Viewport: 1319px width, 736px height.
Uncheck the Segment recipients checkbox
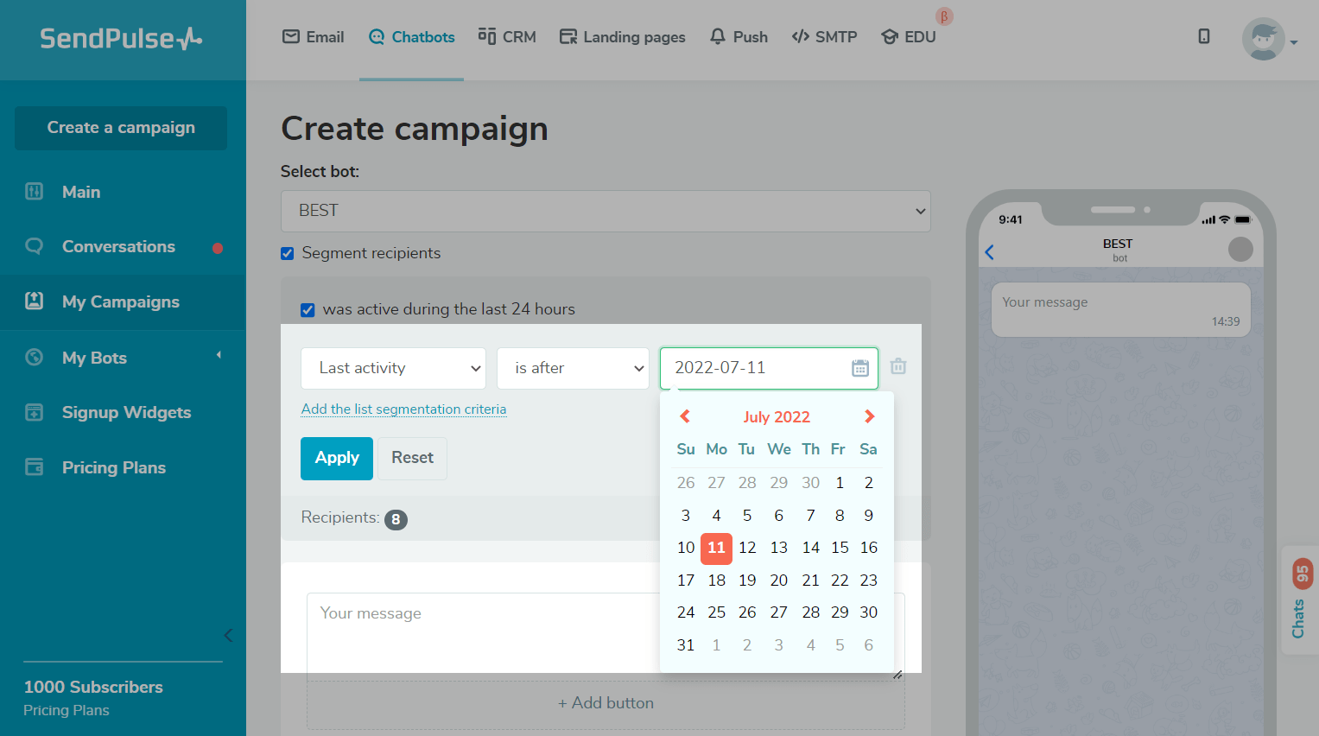tap(288, 254)
